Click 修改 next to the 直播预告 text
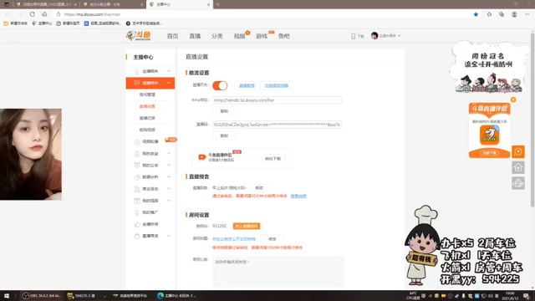Screen dimensions: 535x301 pyautogui.click(x=259, y=188)
